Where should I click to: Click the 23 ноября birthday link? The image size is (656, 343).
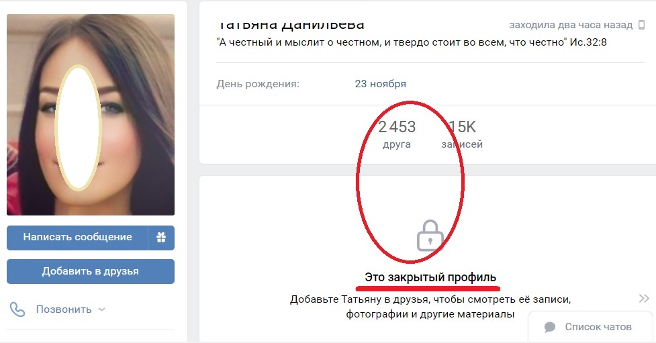380,84
